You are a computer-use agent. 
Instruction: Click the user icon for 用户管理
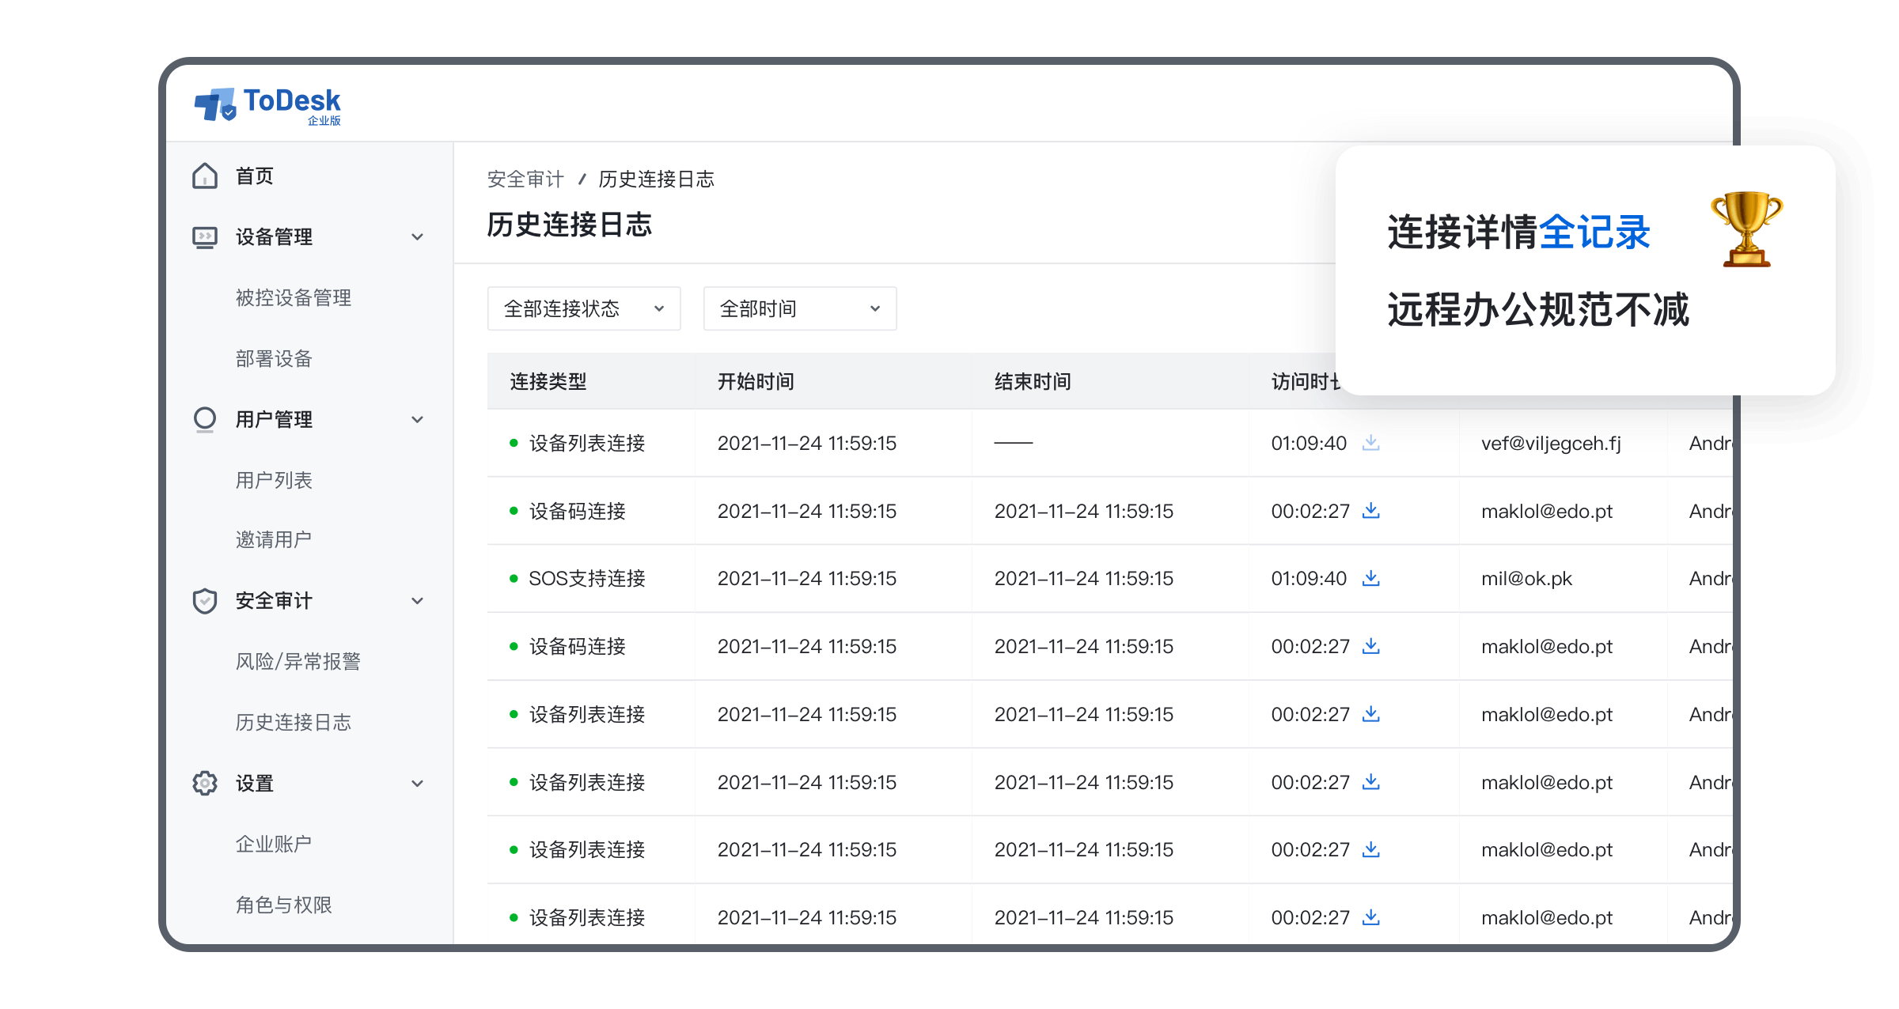click(x=205, y=419)
